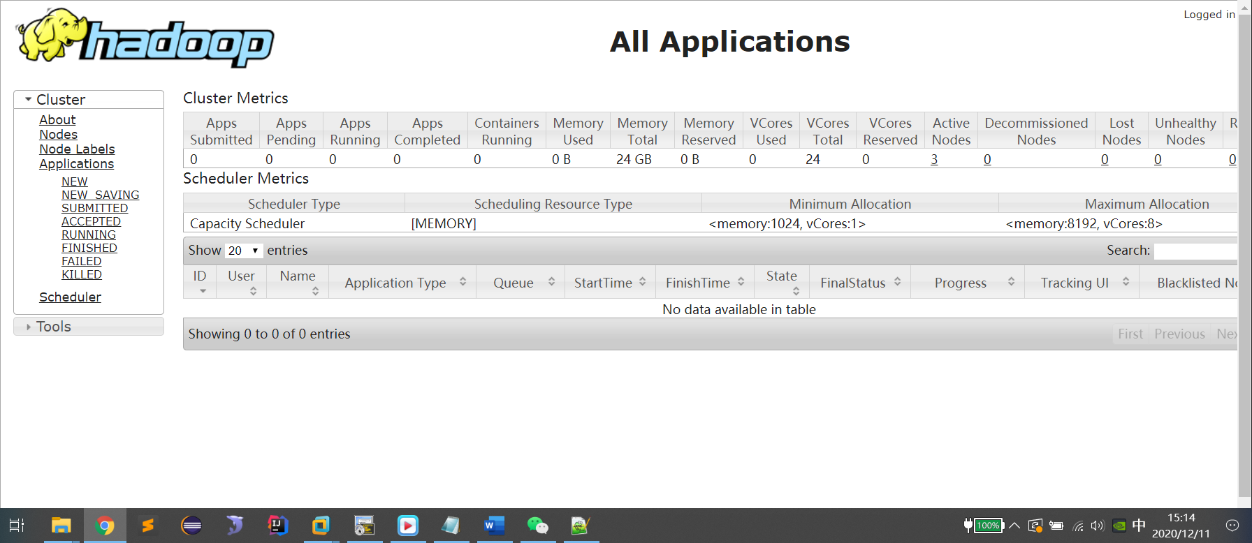Open the notepad app in the taskbar

pyautogui.click(x=451, y=526)
